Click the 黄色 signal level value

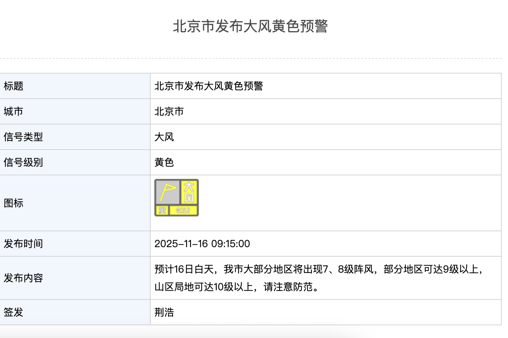(x=164, y=162)
